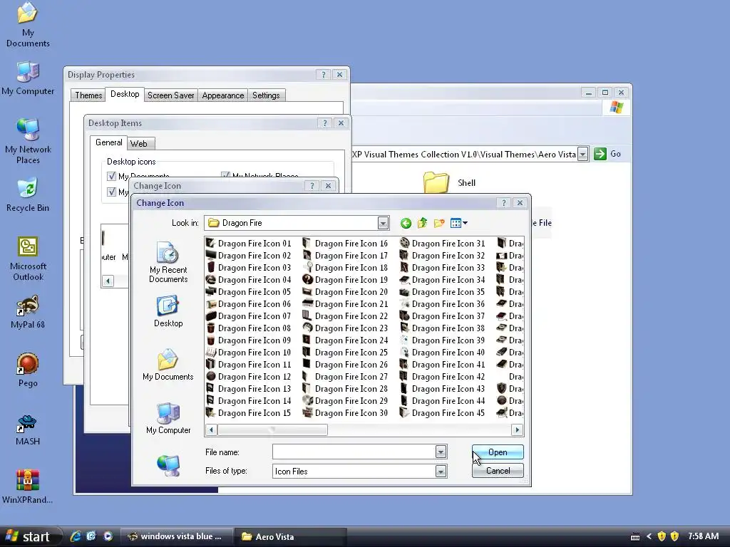Select My Network Places desktop icon

pyautogui.click(x=28, y=141)
